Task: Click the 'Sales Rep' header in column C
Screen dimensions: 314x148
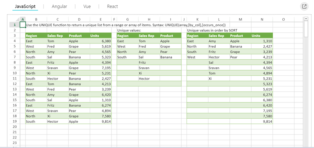Action: click(58, 36)
